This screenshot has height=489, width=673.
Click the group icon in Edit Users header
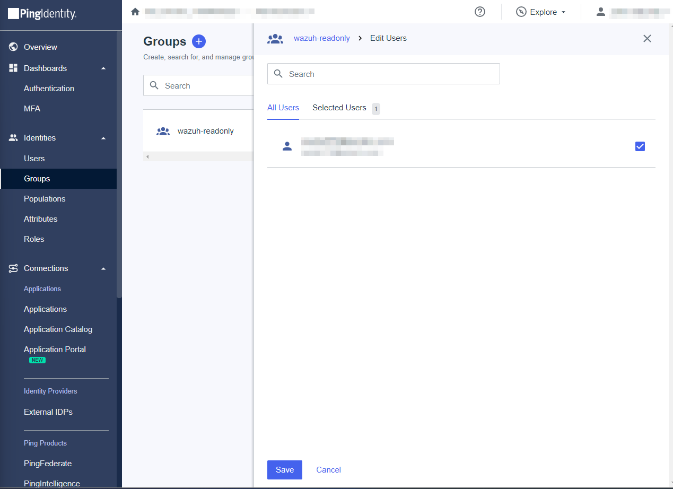[x=275, y=38]
